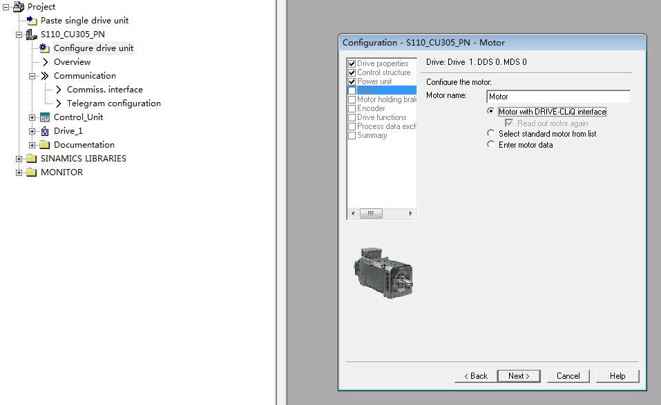Select the Documentation tree label
Image resolution: width=661 pixels, height=405 pixels.
pos(84,144)
